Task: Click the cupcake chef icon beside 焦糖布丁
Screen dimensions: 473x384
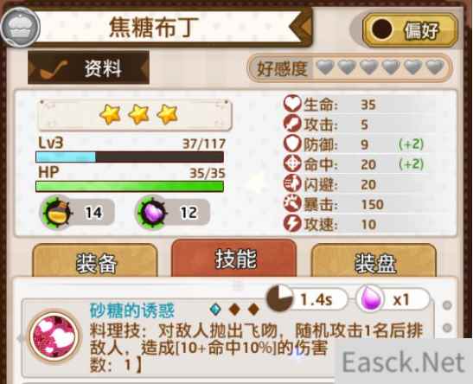Action: click(21, 27)
